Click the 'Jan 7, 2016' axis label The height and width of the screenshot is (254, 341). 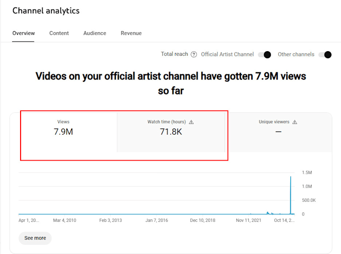[156, 220]
